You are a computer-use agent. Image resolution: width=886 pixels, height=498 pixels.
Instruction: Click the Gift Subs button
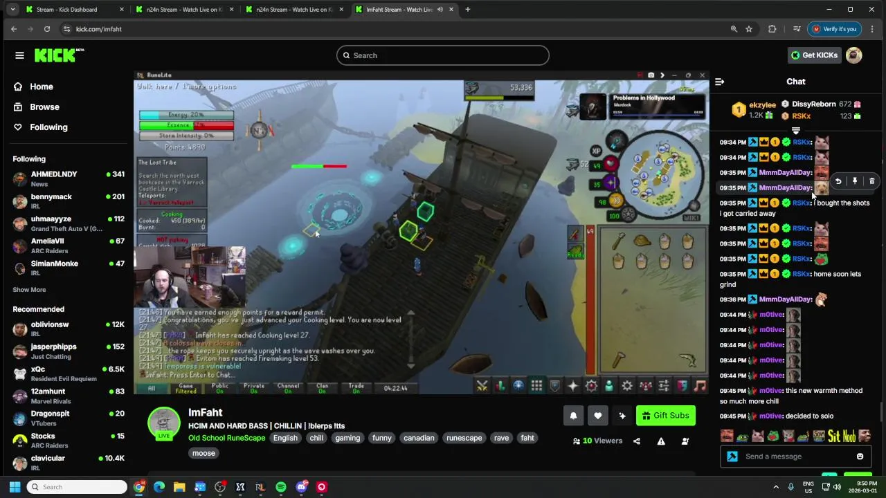click(x=665, y=416)
